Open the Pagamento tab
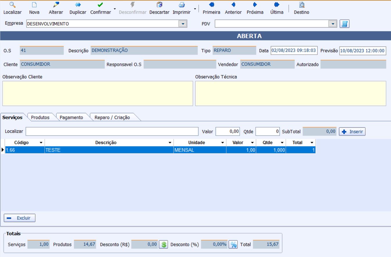 point(71,117)
